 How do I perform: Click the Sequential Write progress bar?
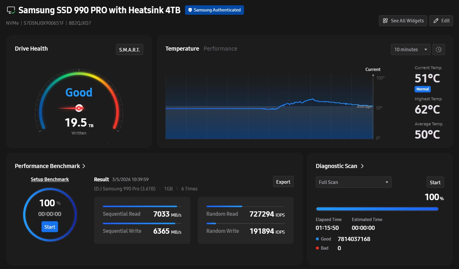coord(142,223)
